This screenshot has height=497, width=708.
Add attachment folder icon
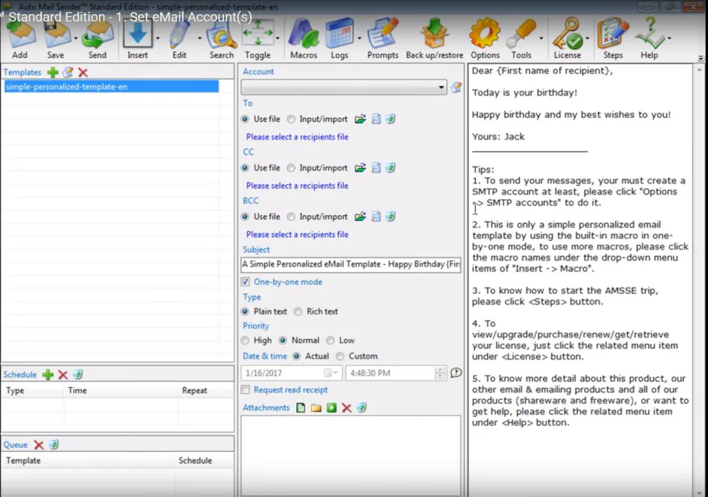click(316, 408)
